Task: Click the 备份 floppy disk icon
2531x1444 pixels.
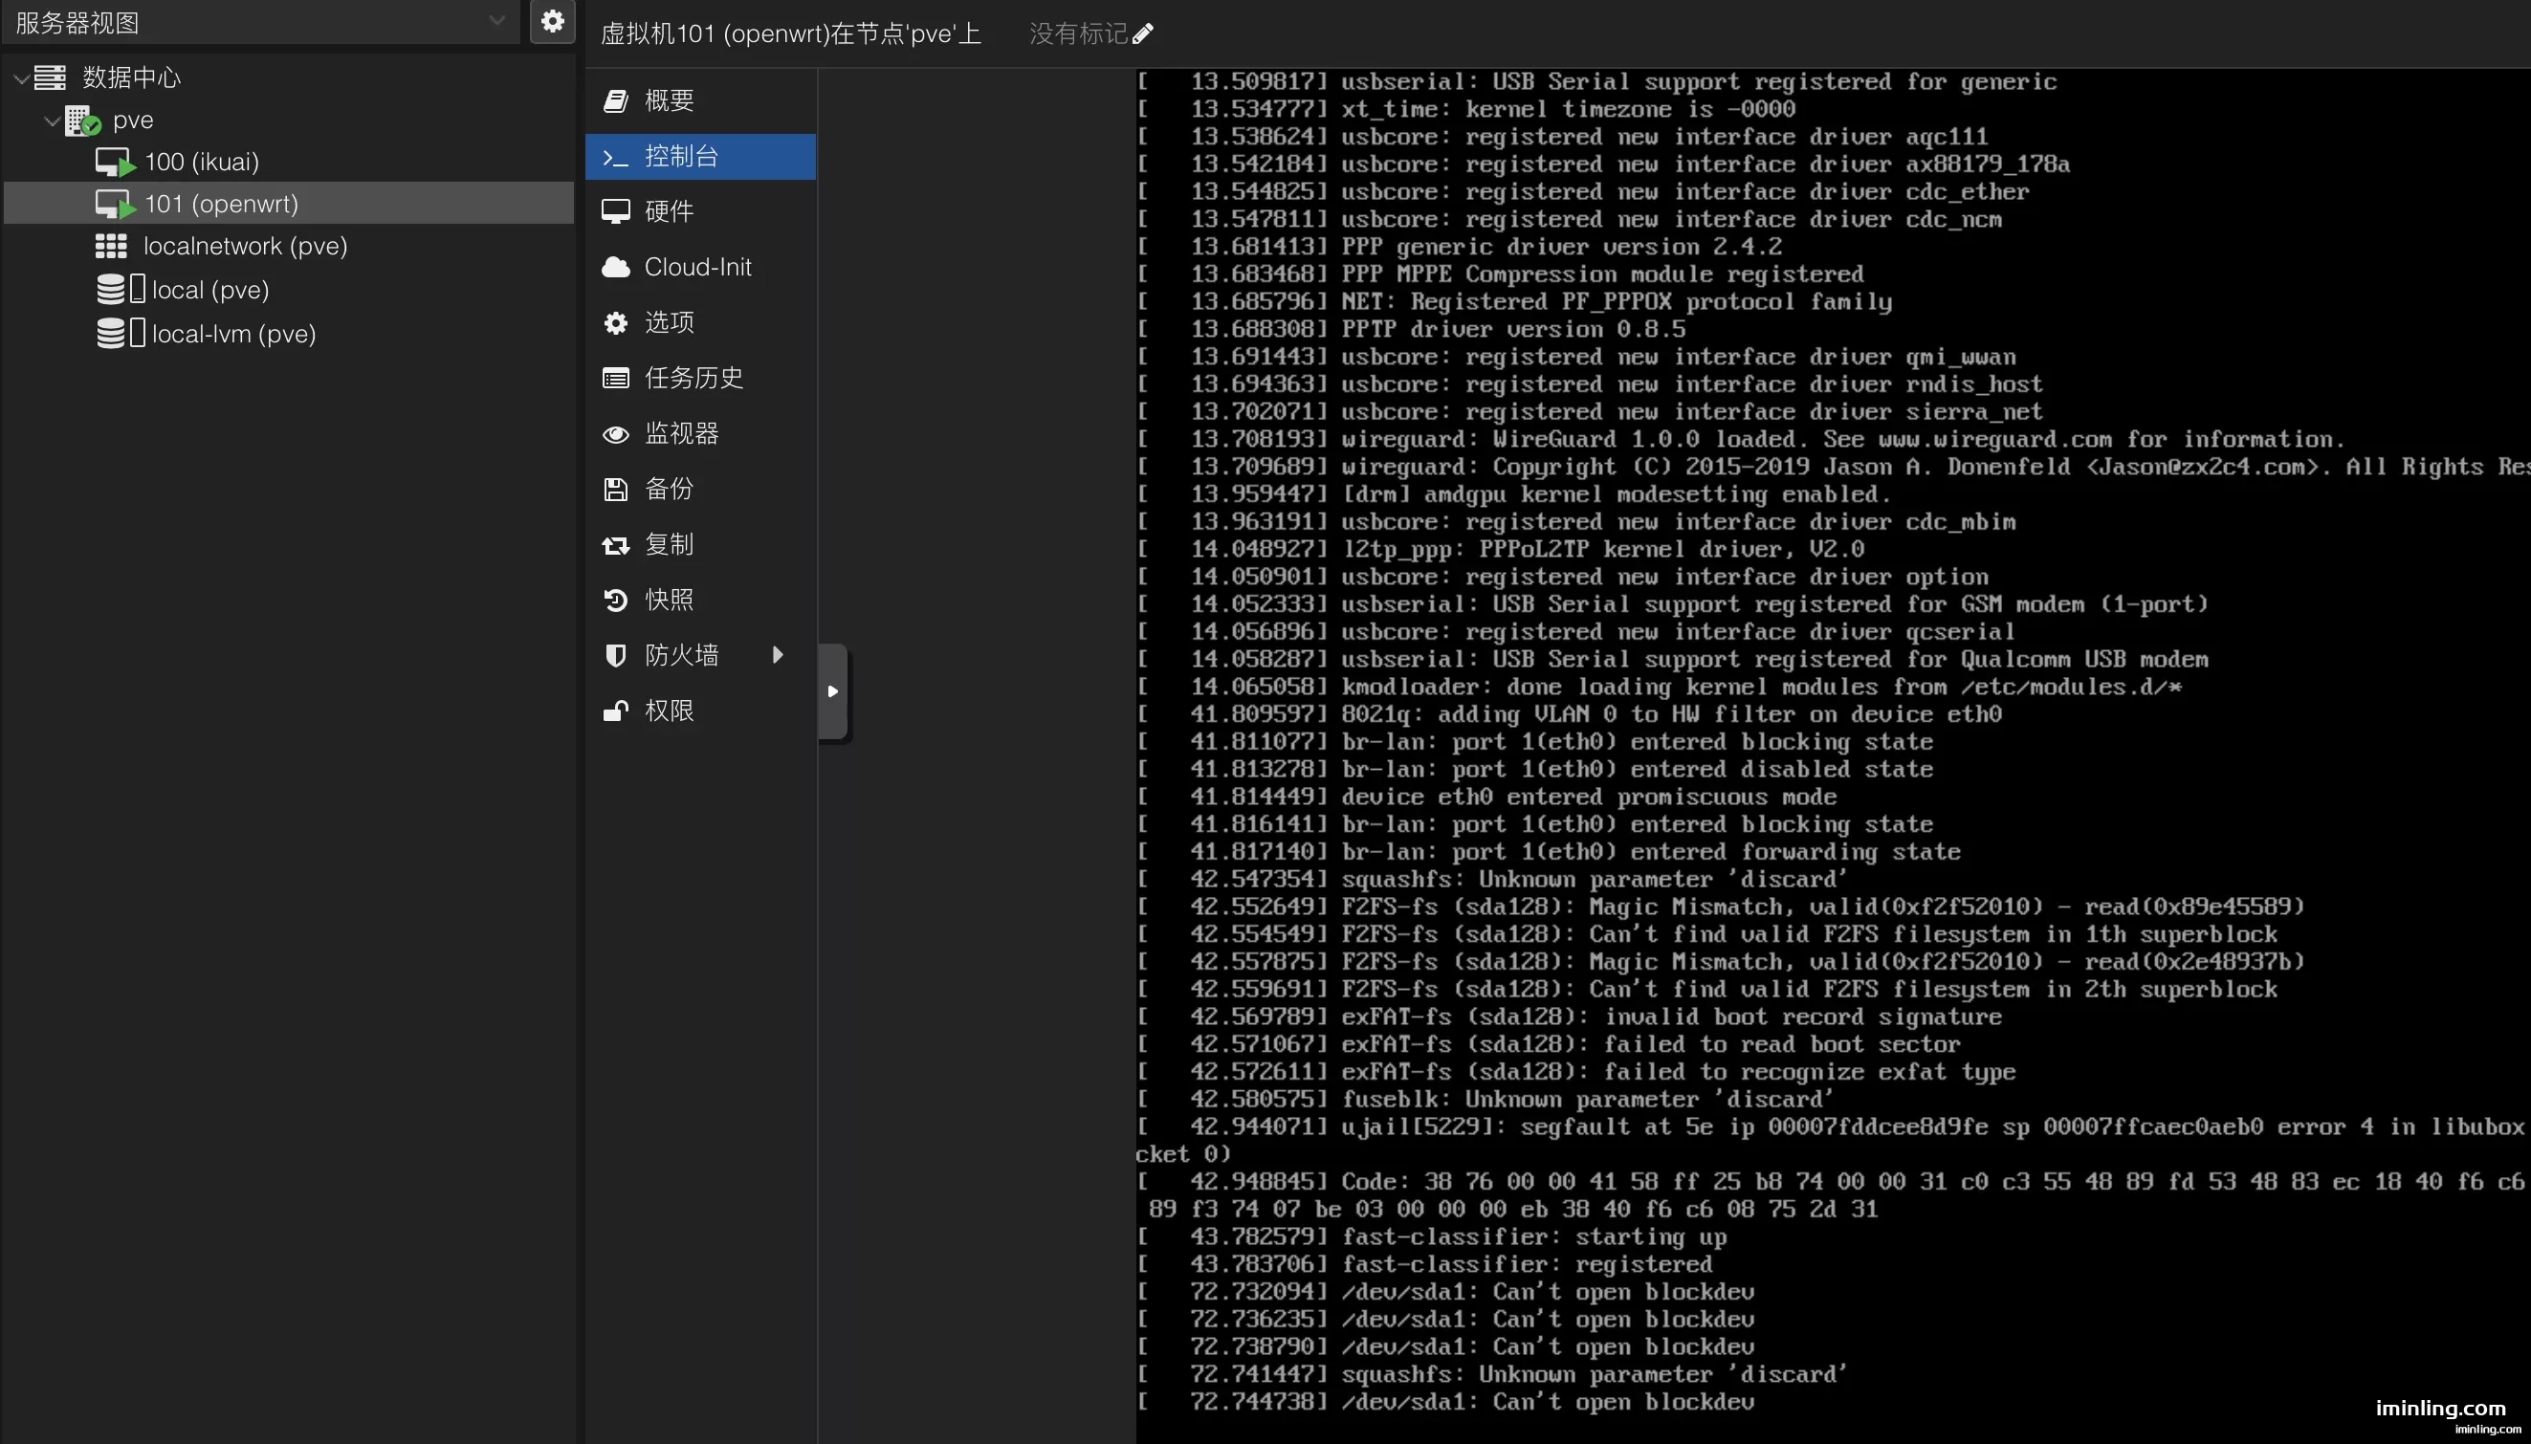Action: (x=616, y=489)
